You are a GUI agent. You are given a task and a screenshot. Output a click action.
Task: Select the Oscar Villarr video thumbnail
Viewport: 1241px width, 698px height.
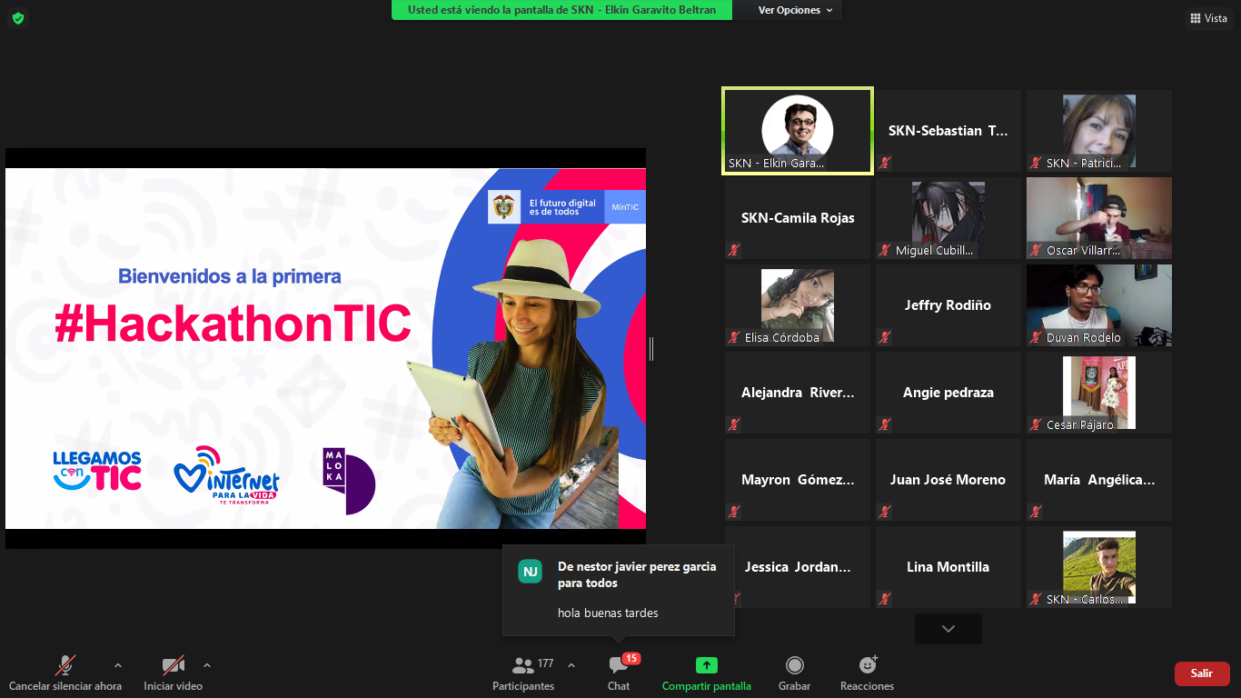pos(1098,218)
